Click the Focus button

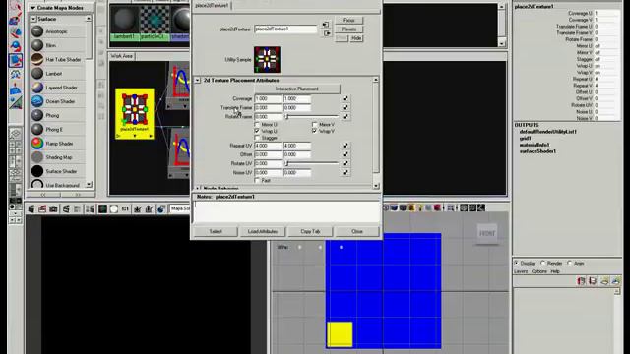click(348, 20)
